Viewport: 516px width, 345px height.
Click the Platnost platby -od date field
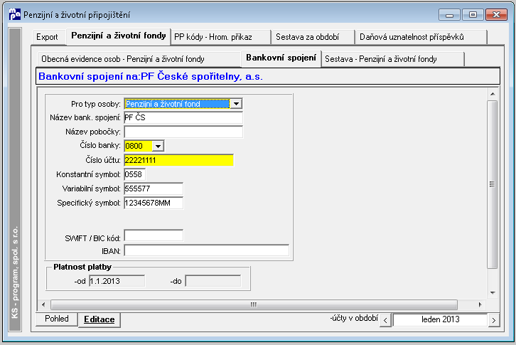117,281
